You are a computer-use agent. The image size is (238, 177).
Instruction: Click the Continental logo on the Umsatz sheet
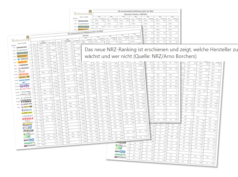click(23, 56)
